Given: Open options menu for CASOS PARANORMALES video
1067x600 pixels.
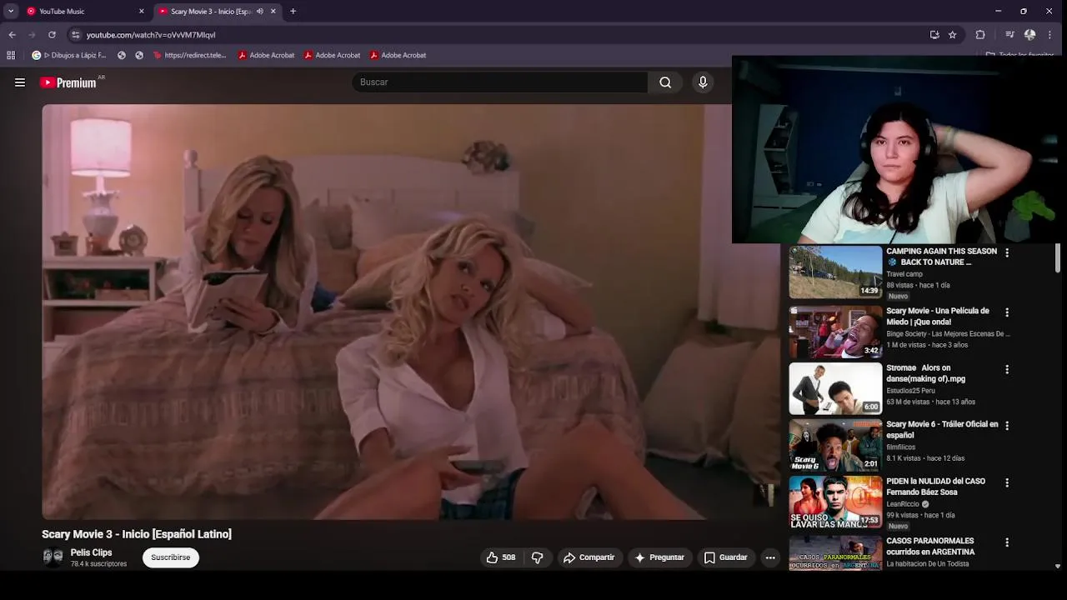Looking at the screenshot, I should tap(1007, 542).
